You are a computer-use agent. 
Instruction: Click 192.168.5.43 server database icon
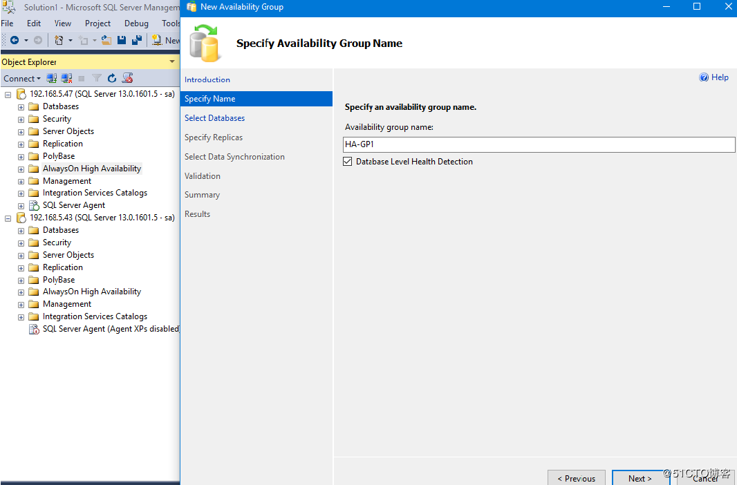[x=21, y=218]
